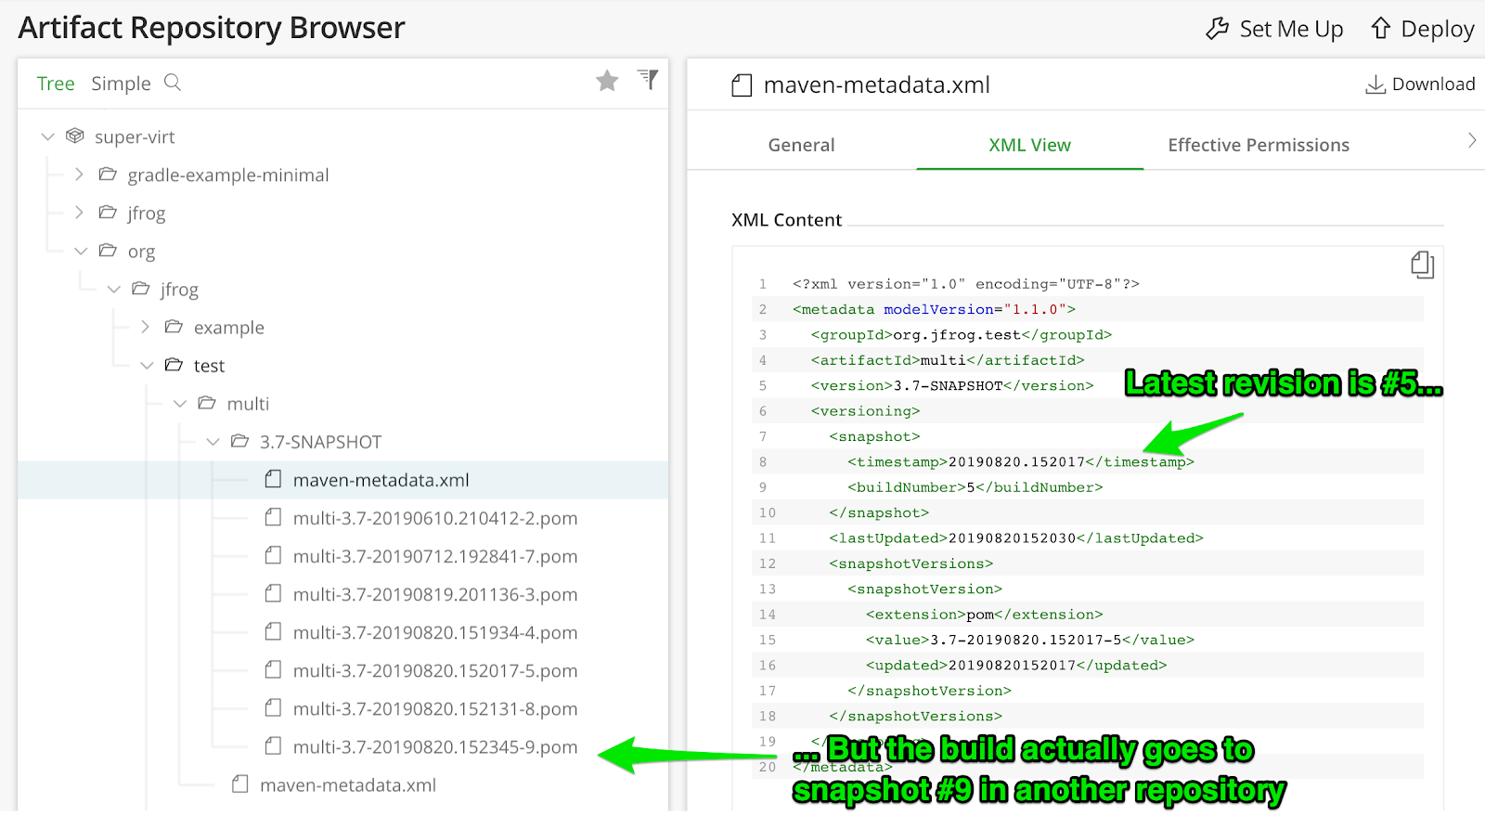Click the top-level jfrog folder icon
The height and width of the screenshot is (816, 1485).
(108, 213)
